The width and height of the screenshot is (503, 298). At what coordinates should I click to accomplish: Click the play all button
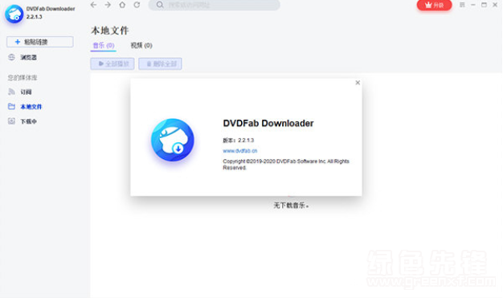[112, 63]
